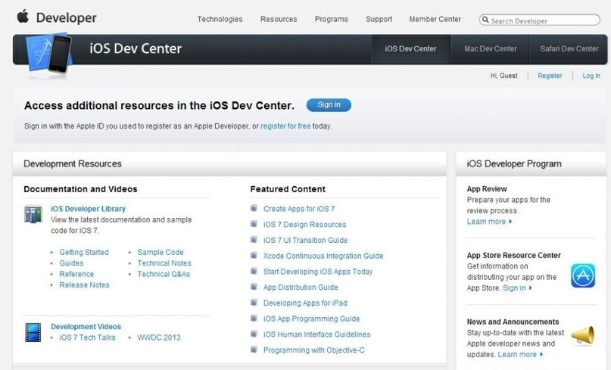The height and width of the screenshot is (370, 611).
Task: Open iOS 7 UI Transition Guide link
Action: pyautogui.click(x=306, y=241)
